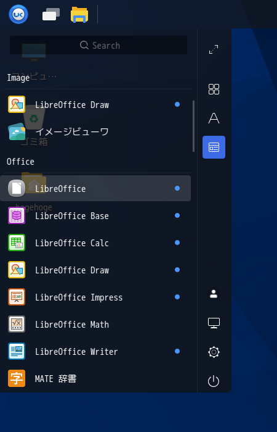Click the 'LibreOffice Writer' label text
This screenshot has height=432, width=277.
[76, 352]
